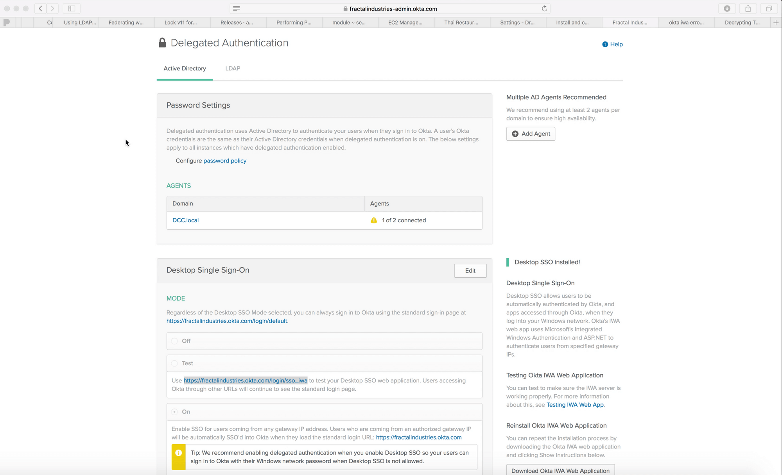Screen dimensions: 782x475
Task: Enable the On mode for Desktop SSO
Action: point(174,411)
